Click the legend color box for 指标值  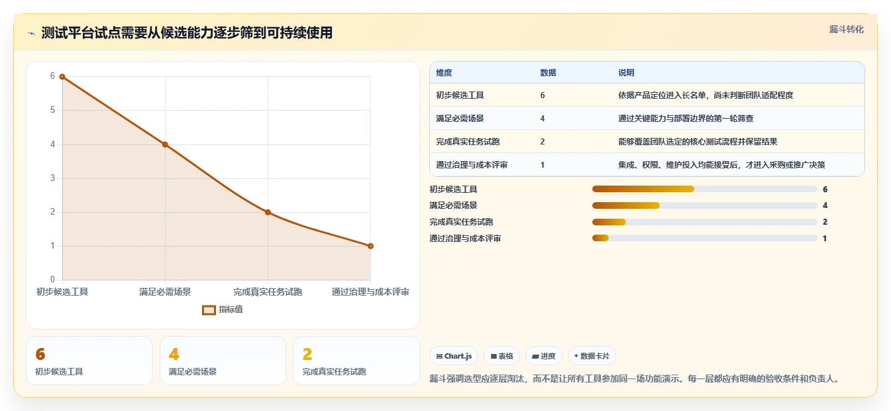[209, 310]
